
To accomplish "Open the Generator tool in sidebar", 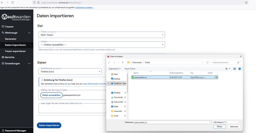I will click(11, 39).
